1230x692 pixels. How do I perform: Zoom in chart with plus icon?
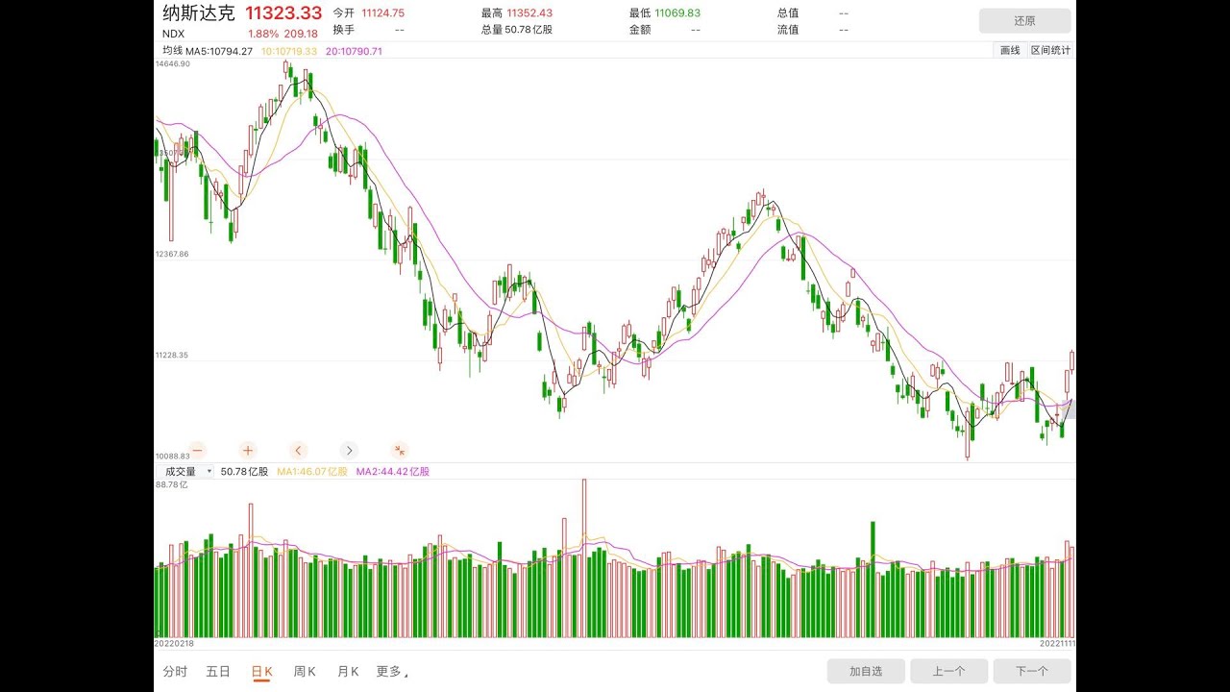[x=248, y=450]
